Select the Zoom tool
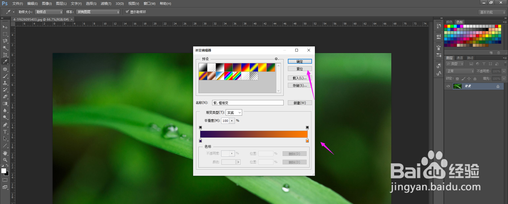The width and height of the screenshot is (508, 204). (x=5, y=160)
